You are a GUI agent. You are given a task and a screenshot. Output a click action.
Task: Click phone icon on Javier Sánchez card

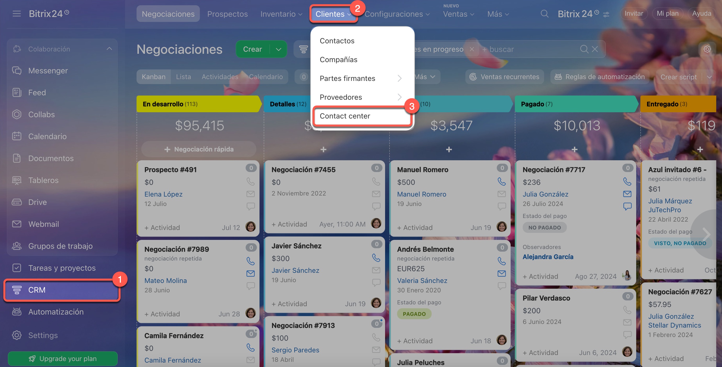coord(376,258)
